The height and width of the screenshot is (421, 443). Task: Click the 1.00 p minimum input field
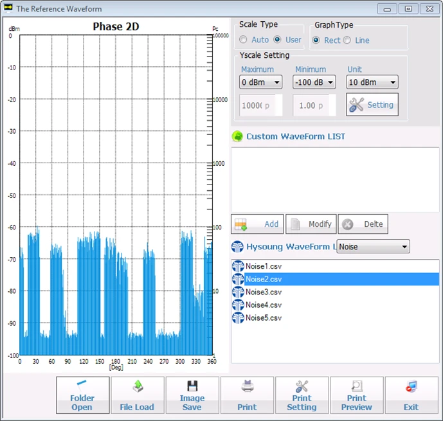coord(314,105)
